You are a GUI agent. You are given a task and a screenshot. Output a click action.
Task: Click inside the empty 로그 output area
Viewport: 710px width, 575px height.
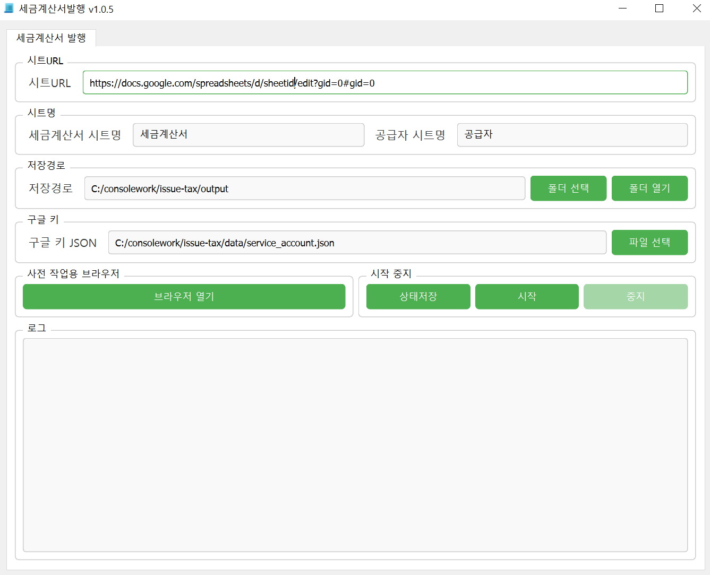click(355, 445)
